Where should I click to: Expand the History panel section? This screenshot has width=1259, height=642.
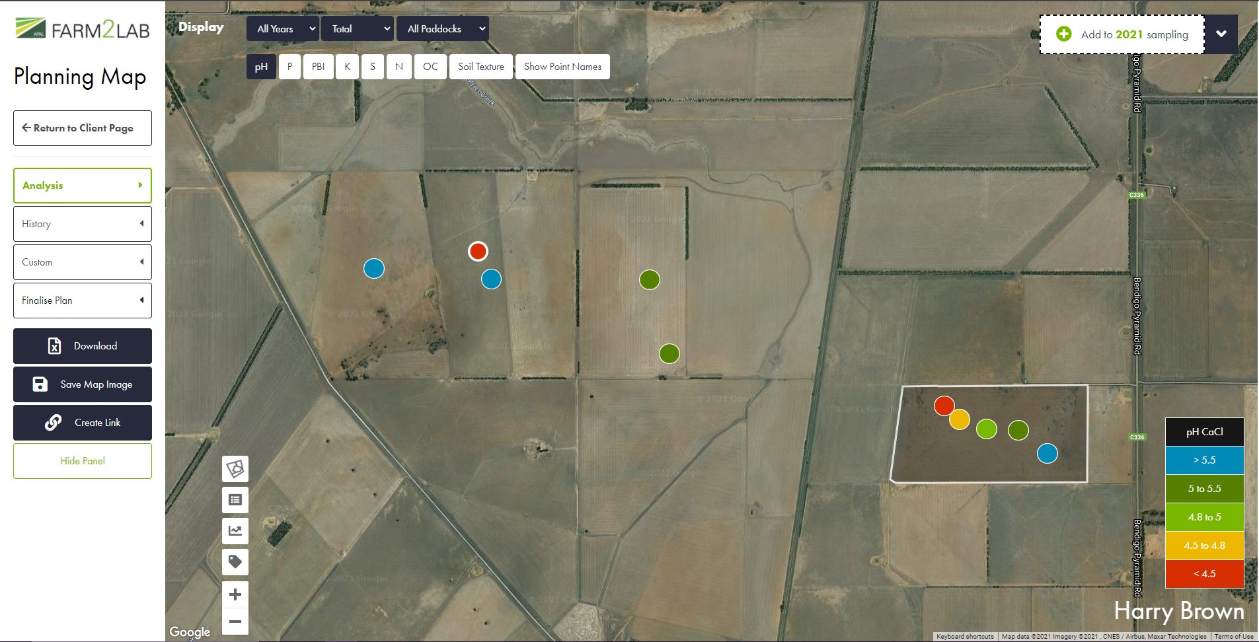[x=83, y=224]
